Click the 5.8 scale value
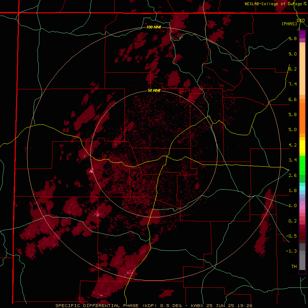This screenshot has height=308, width=308. pos(293,114)
